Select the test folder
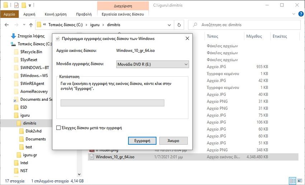 point(29,147)
